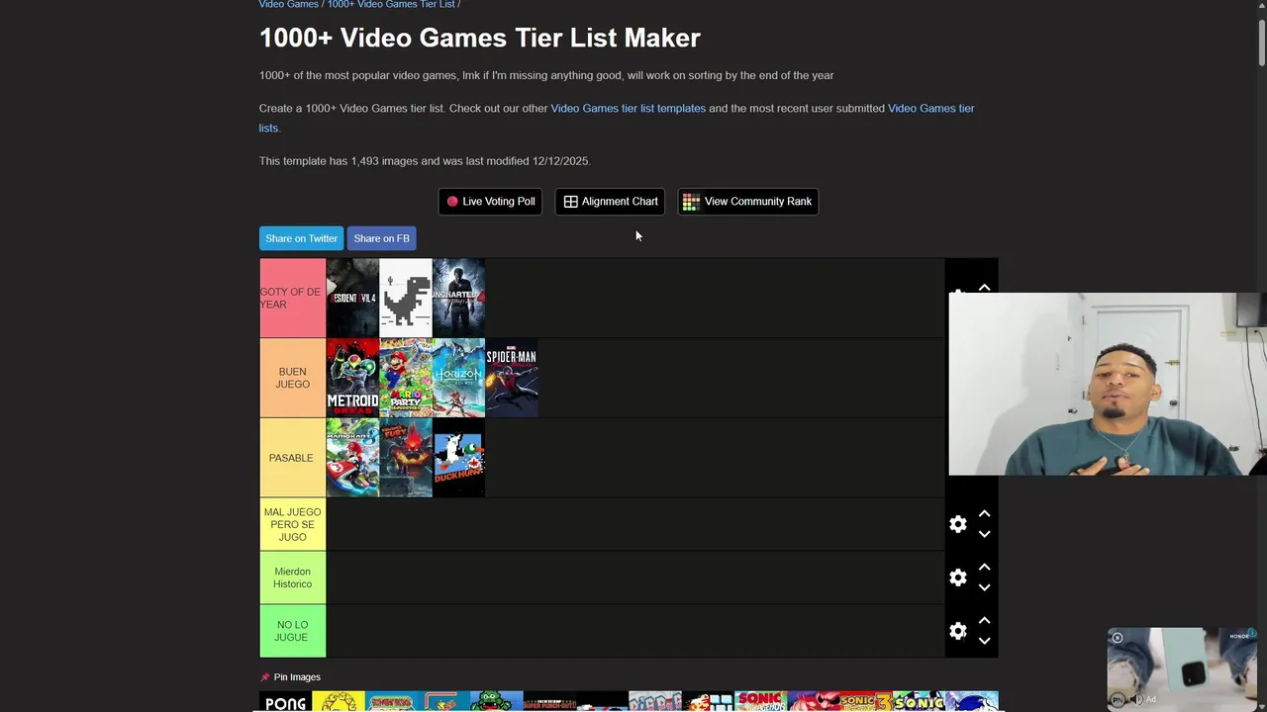Pick the Sonic 3 image from pool
The image size is (1267, 712).
[866, 702]
